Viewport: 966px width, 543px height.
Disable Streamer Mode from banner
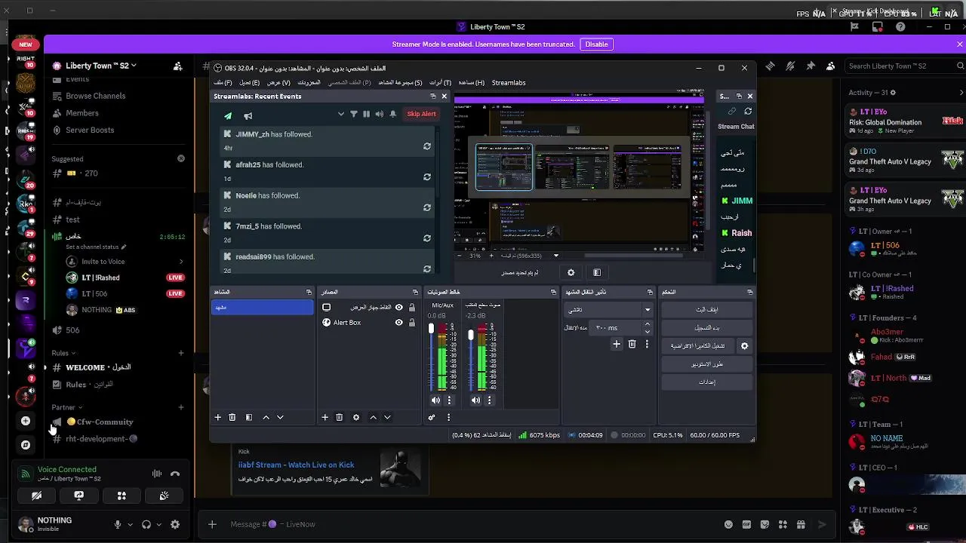[596, 44]
